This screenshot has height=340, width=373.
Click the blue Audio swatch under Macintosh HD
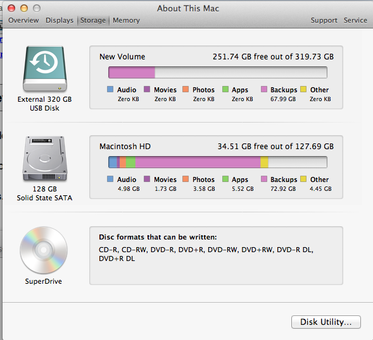[x=110, y=179]
